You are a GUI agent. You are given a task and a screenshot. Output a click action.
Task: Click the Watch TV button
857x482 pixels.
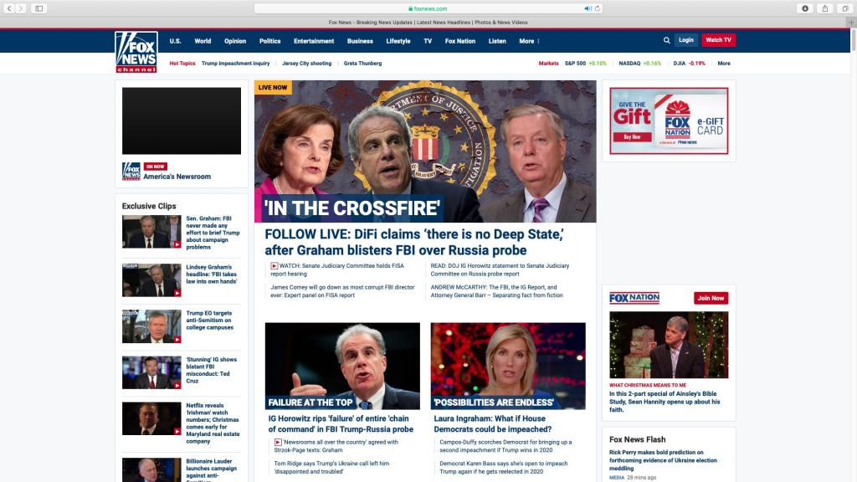tap(718, 40)
